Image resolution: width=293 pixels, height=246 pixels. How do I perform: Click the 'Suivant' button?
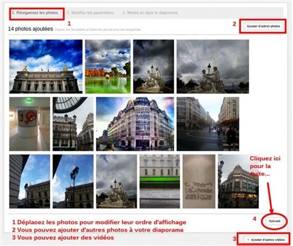coord(274,221)
